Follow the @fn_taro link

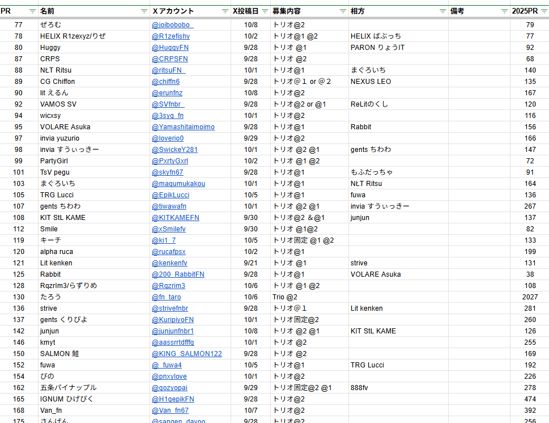point(167,297)
